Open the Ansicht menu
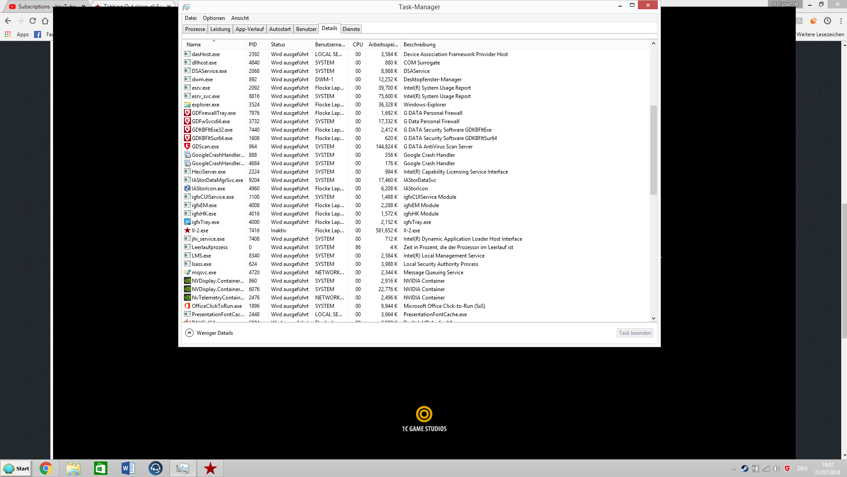The image size is (847, 477). click(x=240, y=18)
